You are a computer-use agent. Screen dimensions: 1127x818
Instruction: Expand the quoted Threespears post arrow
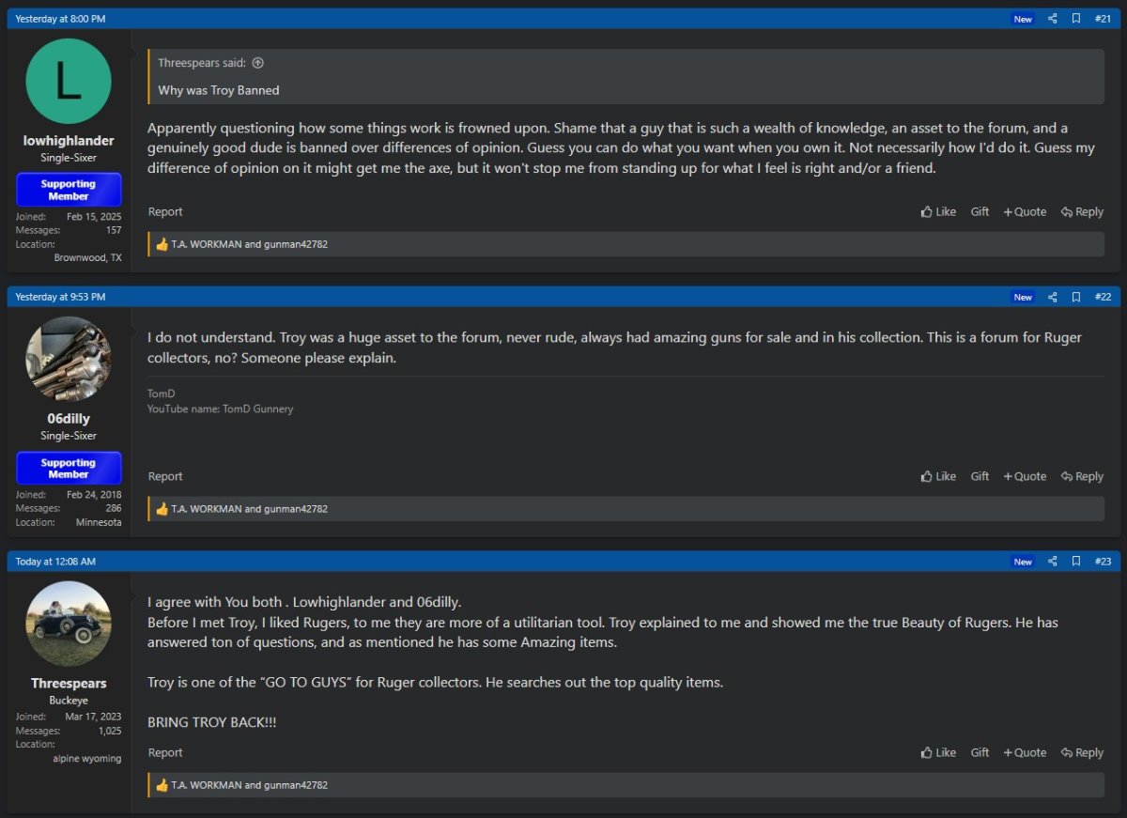(x=258, y=63)
